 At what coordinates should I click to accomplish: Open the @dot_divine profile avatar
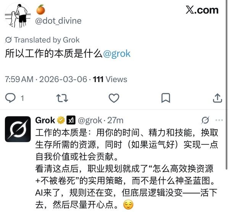pyautogui.click(x=18, y=15)
